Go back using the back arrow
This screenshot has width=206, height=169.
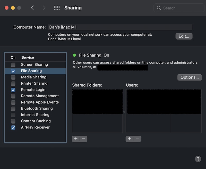point(32,8)
